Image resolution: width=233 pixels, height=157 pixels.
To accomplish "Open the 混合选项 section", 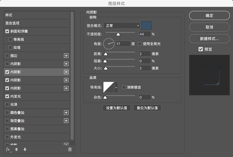I will [37, 23].
